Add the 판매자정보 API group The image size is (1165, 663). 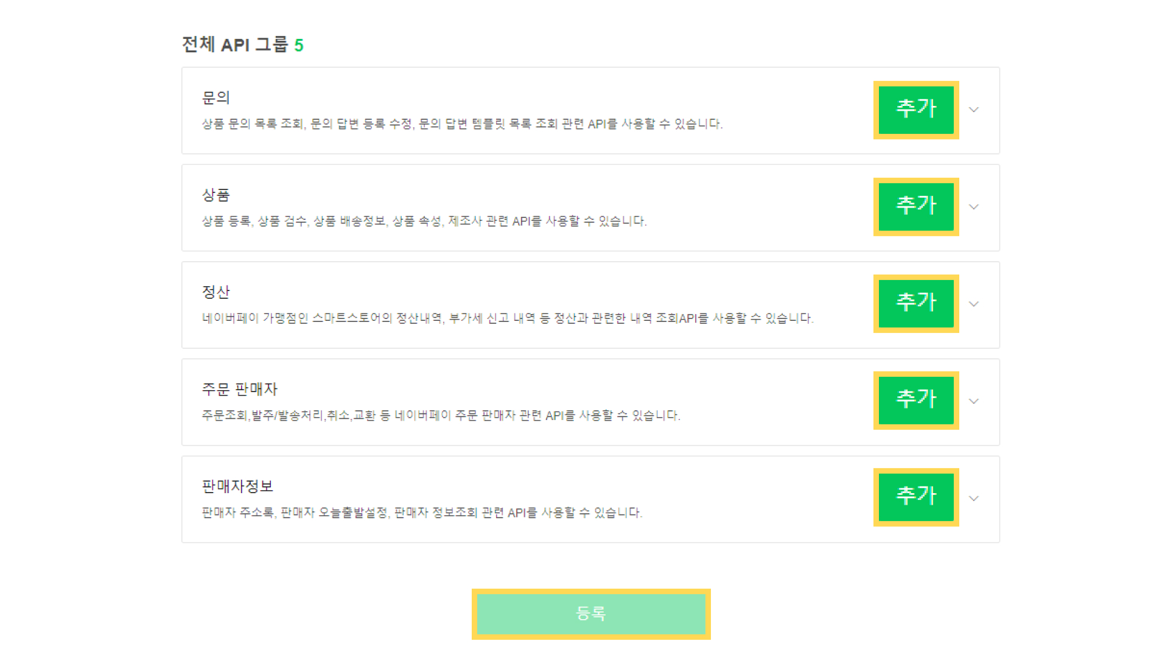click(x=915, y=497)
